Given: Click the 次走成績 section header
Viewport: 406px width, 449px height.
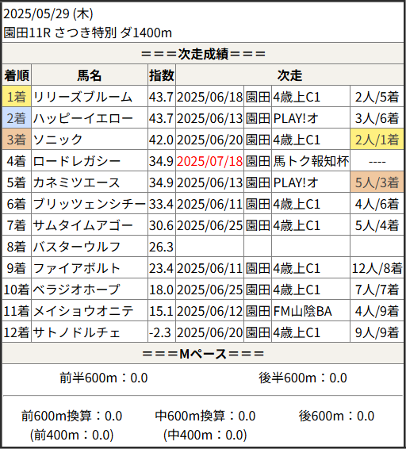Looking at the screenshot, I should (203, 54).
